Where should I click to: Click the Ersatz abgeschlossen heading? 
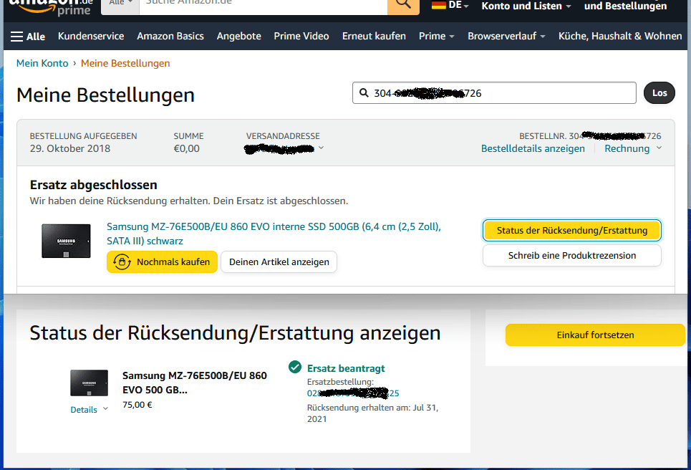(93, 185)
